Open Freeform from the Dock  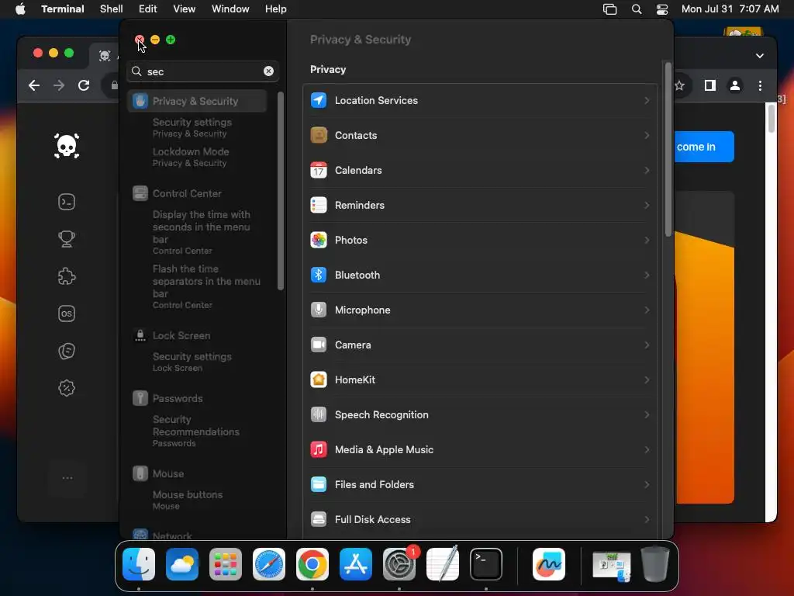[549, 564]
